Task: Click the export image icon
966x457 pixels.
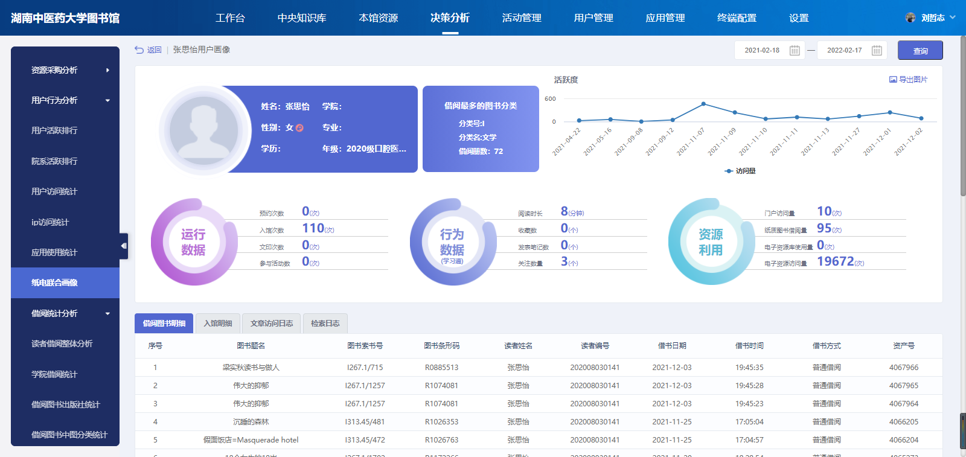Action: pyautogui.click(x=893, y=80)
